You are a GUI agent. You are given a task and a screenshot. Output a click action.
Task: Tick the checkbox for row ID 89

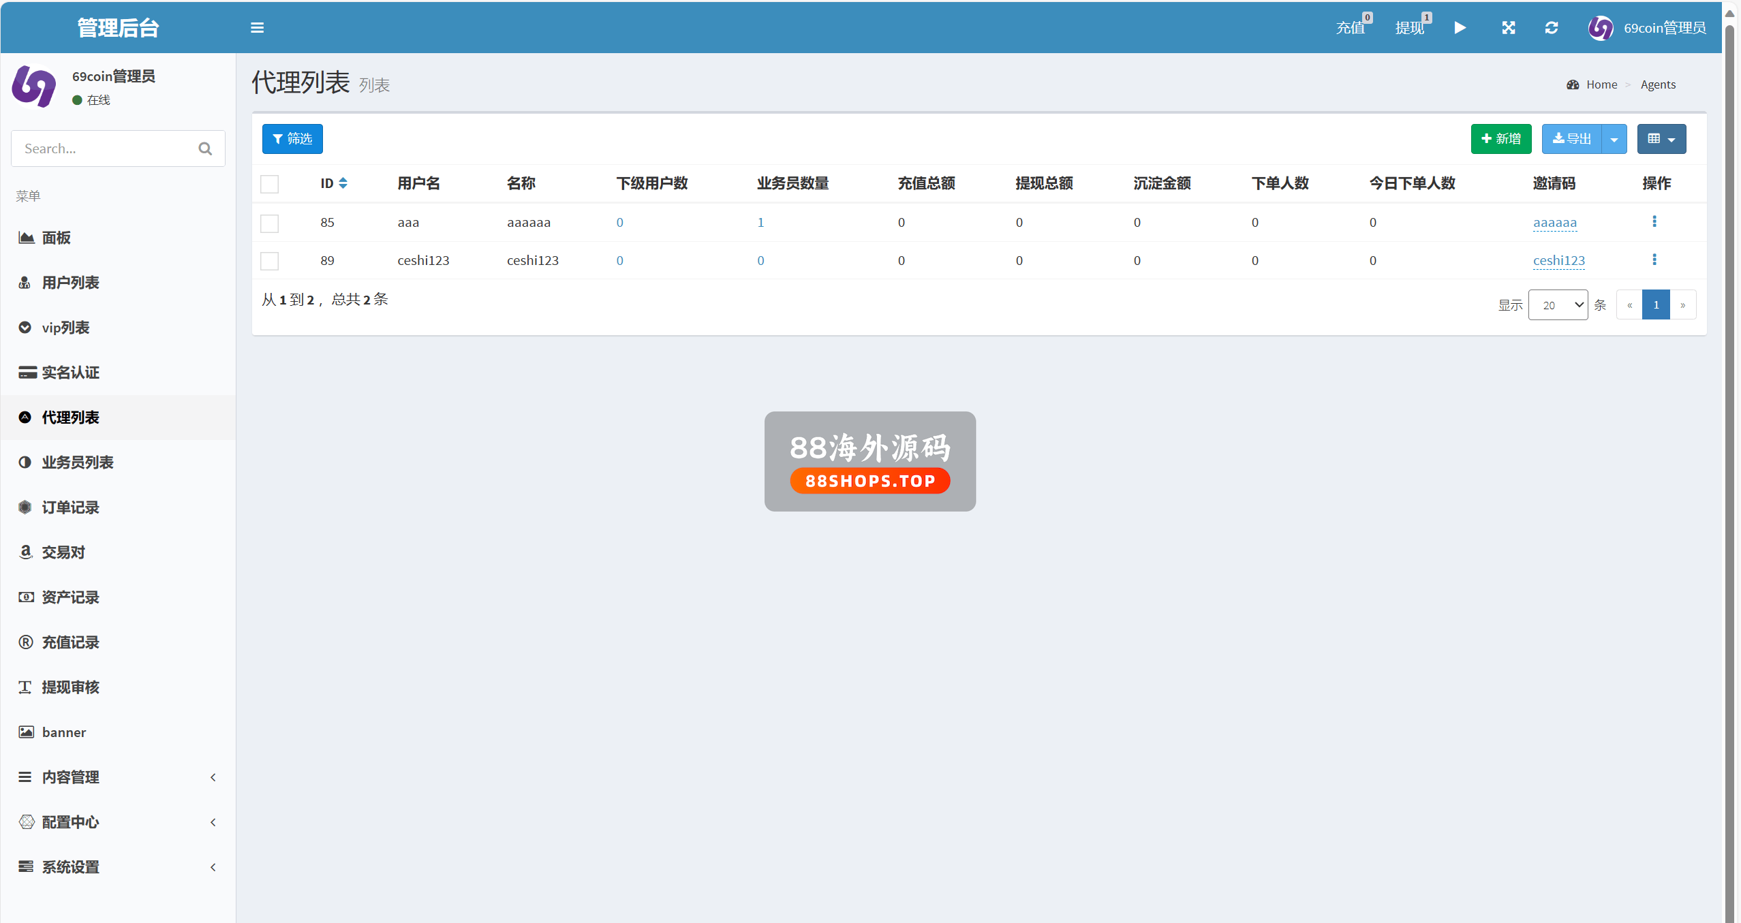tap(270, 261)
